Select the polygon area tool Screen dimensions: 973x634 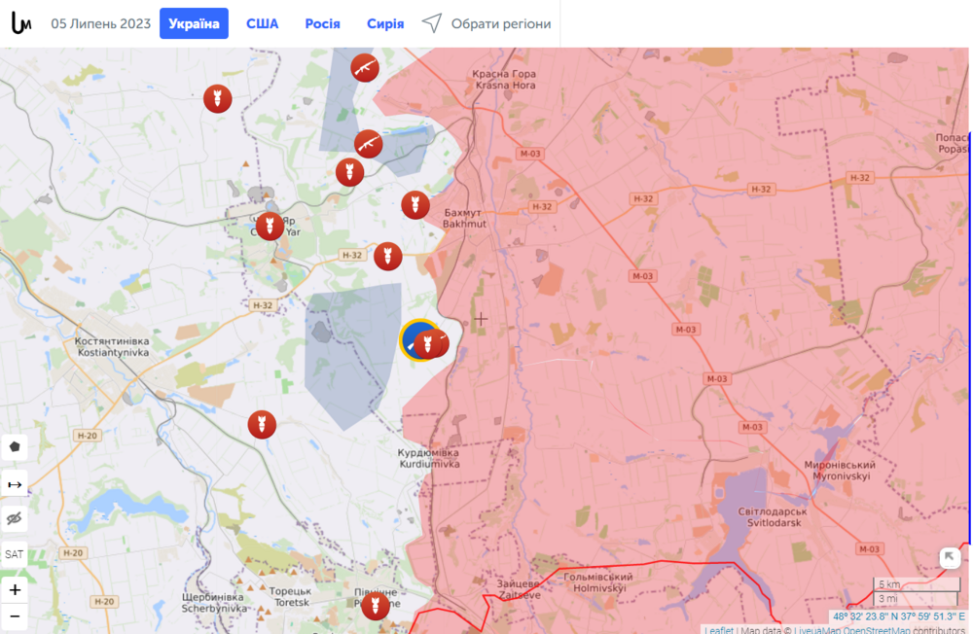pos(14,445)
